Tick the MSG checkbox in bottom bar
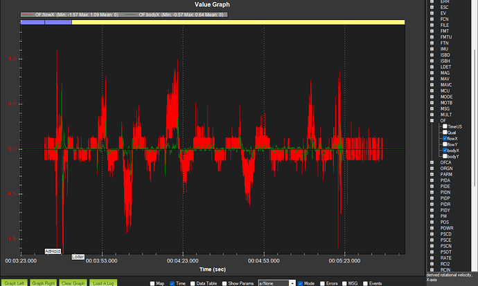 tap(344, 283)
